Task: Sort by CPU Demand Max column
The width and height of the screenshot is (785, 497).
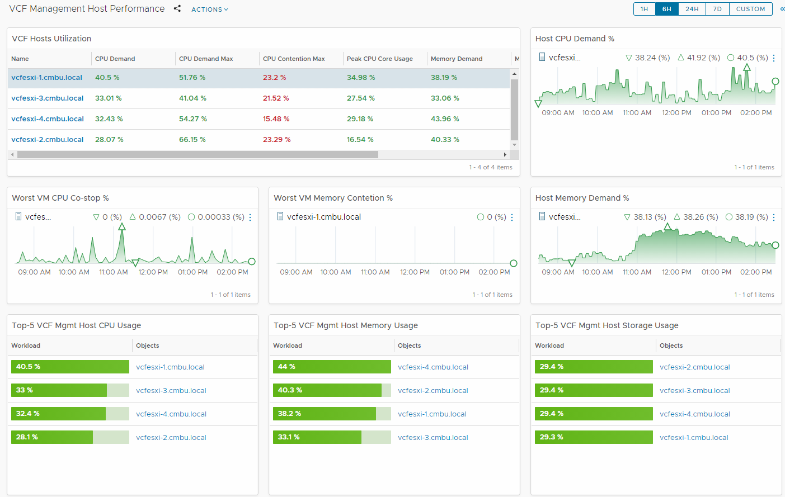Action: pos(206,59)
